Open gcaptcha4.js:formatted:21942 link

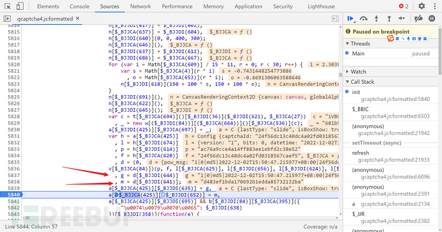click(x=394, y=133)
